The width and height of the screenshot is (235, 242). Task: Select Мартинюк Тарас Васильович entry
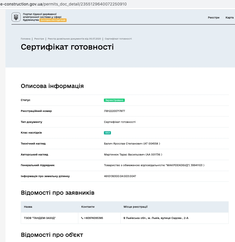click(133, 155)
